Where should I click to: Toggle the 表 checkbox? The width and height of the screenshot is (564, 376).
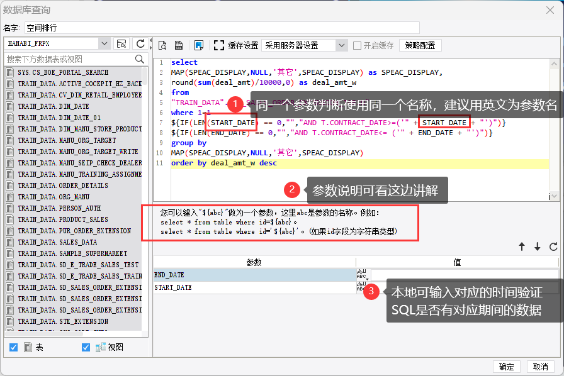pos(14,347)
